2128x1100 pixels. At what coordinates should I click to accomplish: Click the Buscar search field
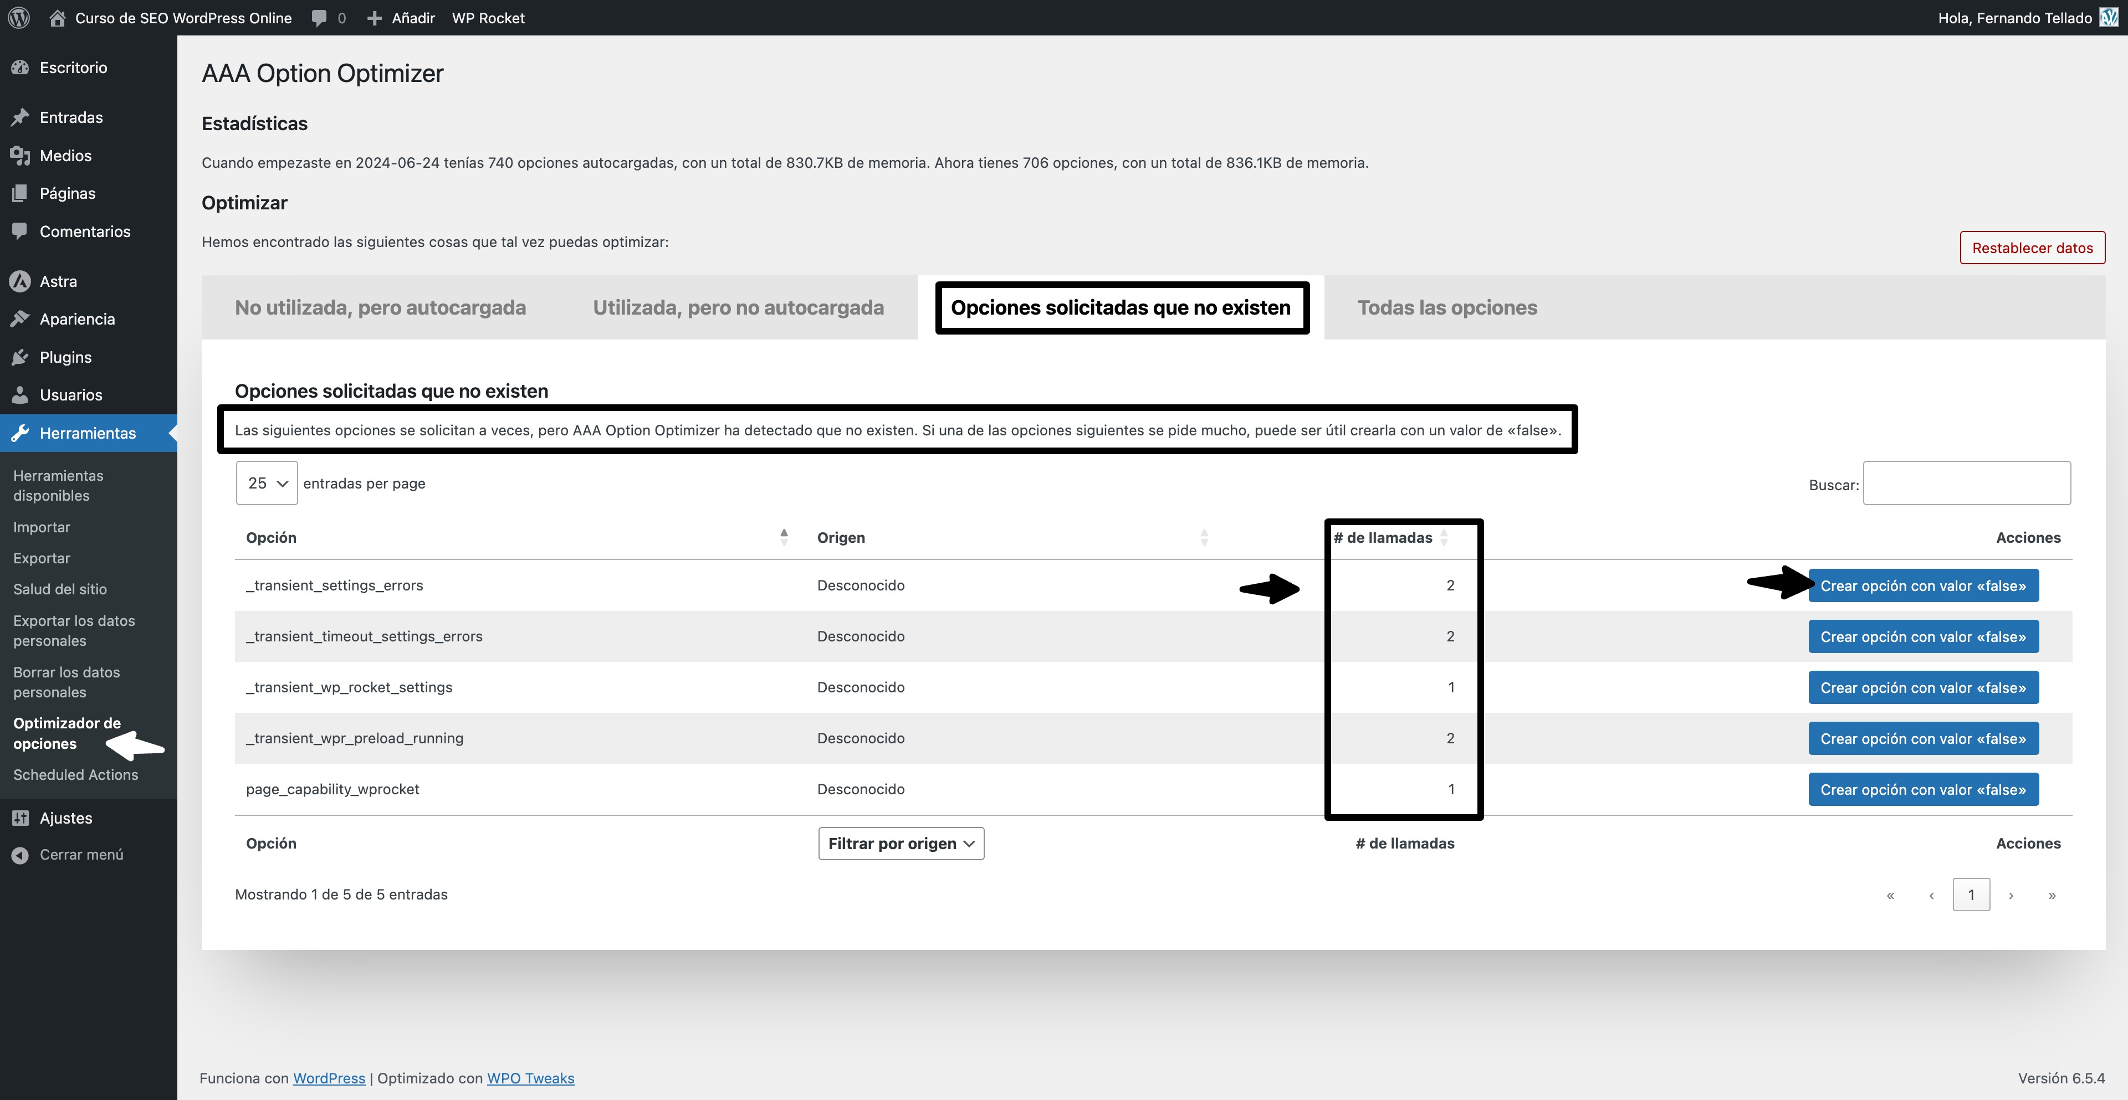(x=1966, y=483)
